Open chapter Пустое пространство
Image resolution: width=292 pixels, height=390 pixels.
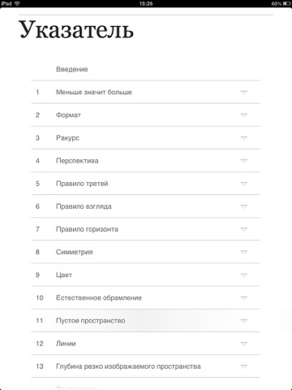tap(91, 321)
